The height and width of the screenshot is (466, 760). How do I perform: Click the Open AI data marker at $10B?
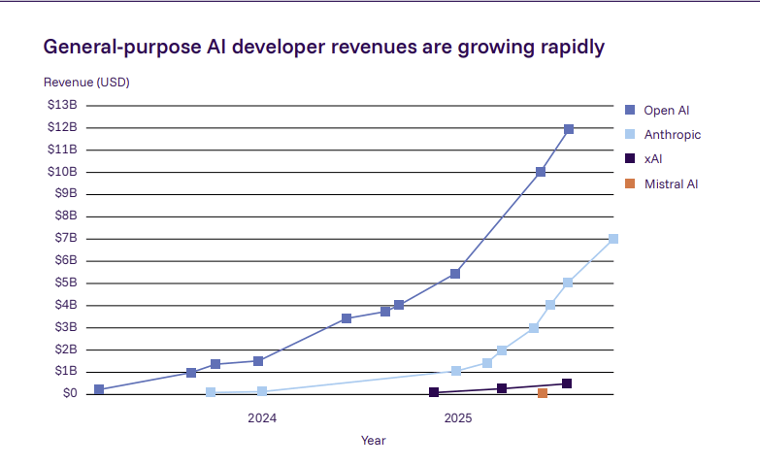click(541, 172)
